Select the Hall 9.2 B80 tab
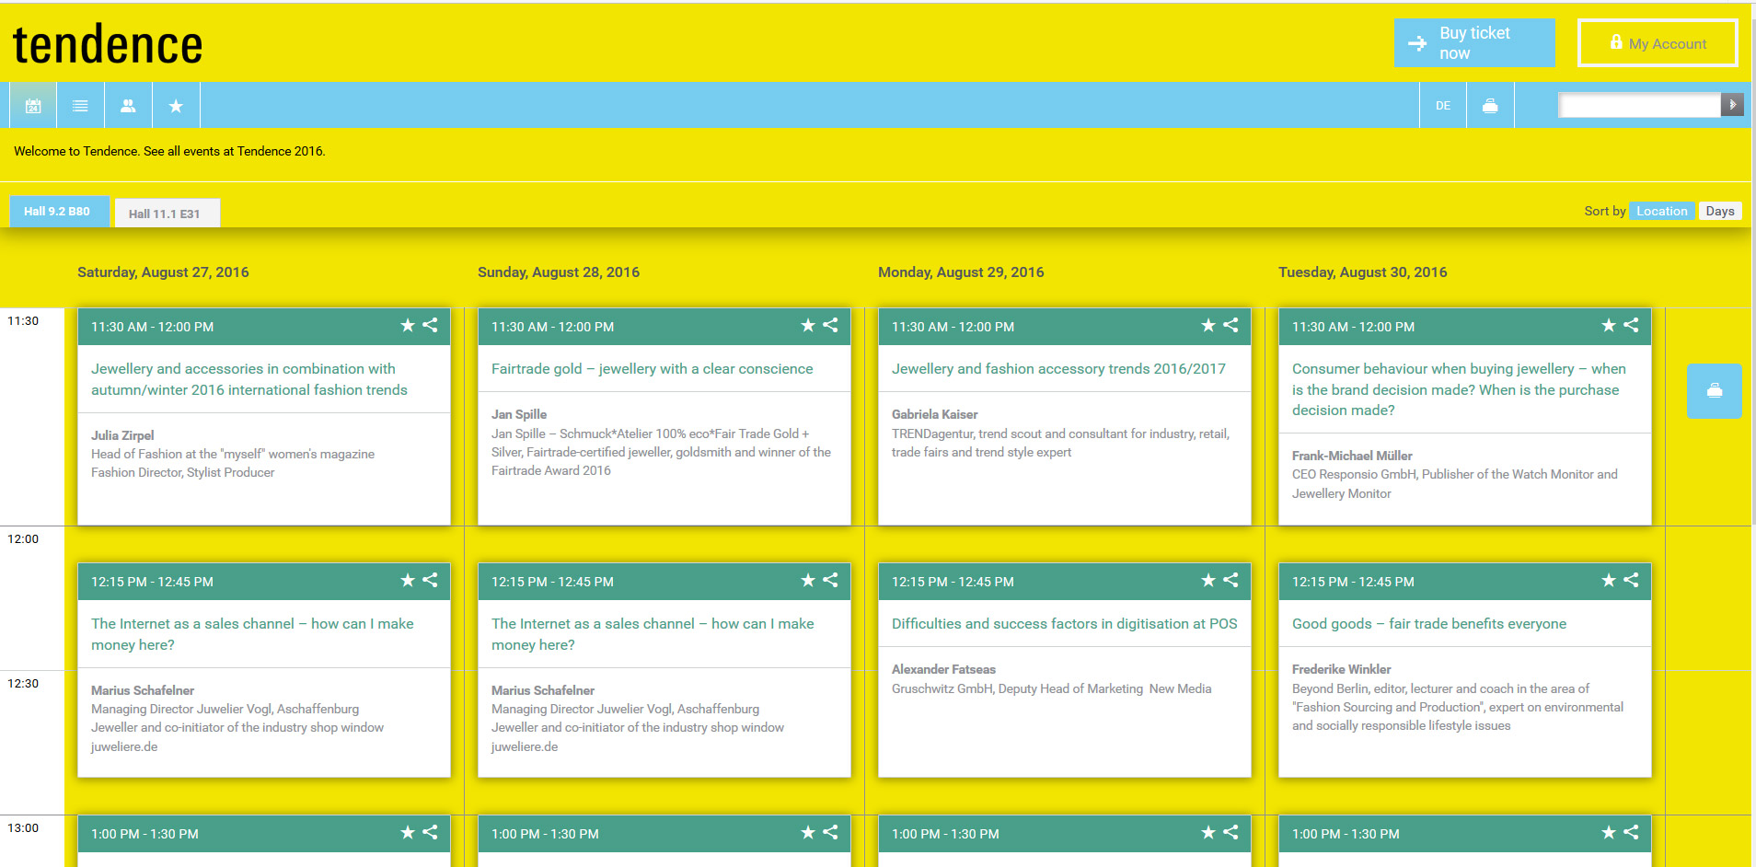This screenshot has height=867, width=1756. point(57,212)
